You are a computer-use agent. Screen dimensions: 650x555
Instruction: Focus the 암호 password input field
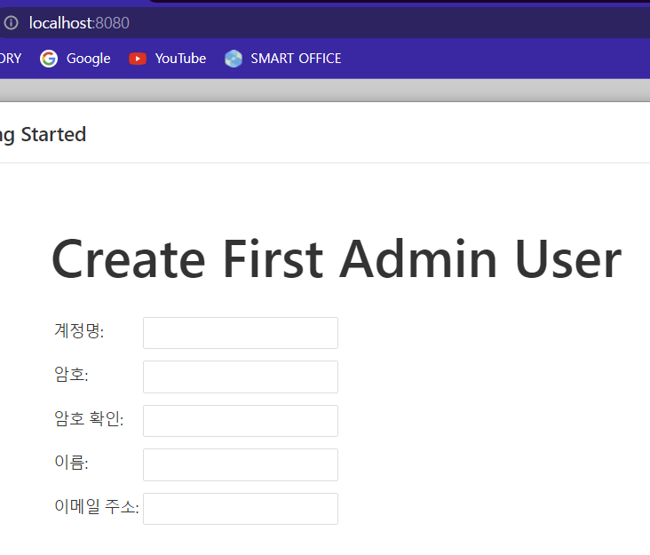pos(241,377)
